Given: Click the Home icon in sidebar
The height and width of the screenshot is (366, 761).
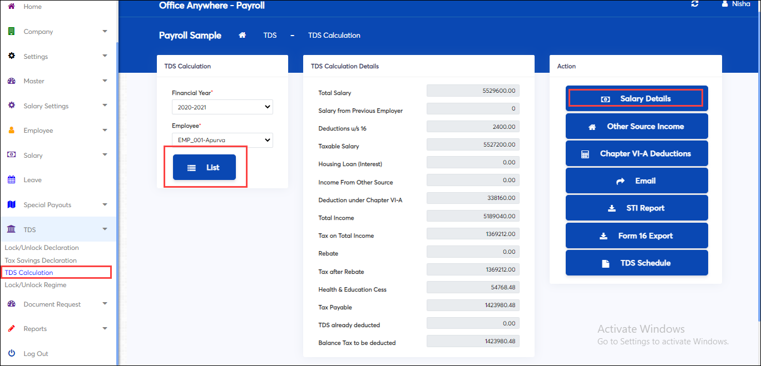Looking at the screenshot, I should point(11,6).
